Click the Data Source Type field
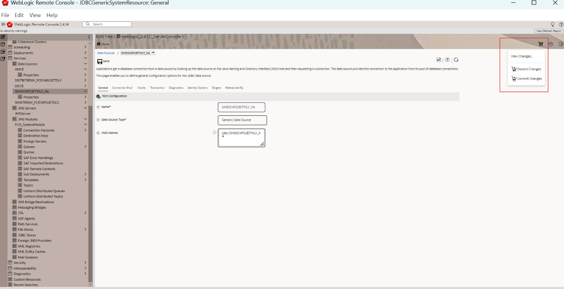Viewport: 564px width, 289px height. point(242,120)
